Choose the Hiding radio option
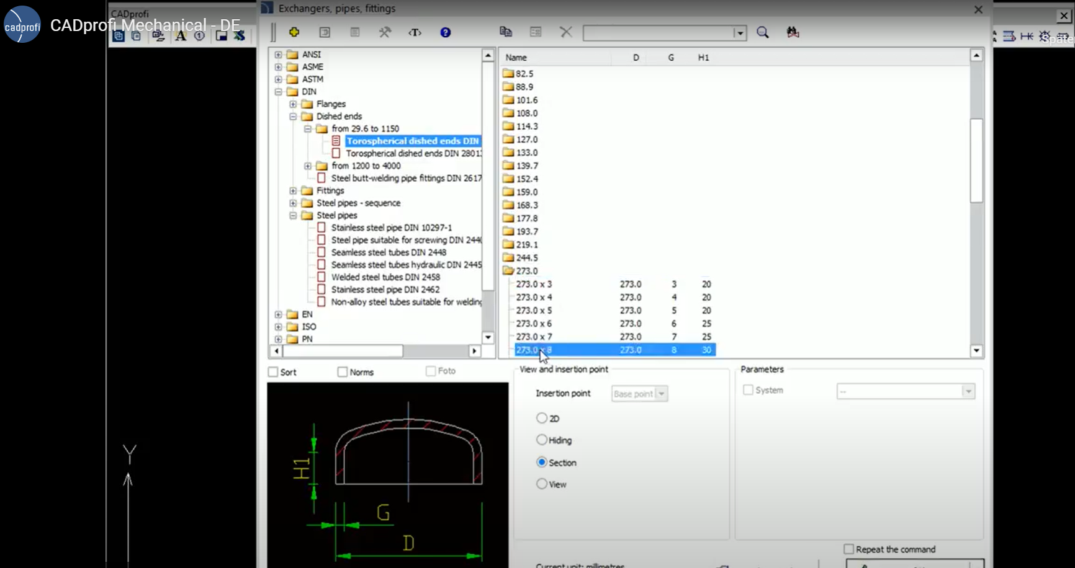1075x568 pixels. tap(542, 440)
